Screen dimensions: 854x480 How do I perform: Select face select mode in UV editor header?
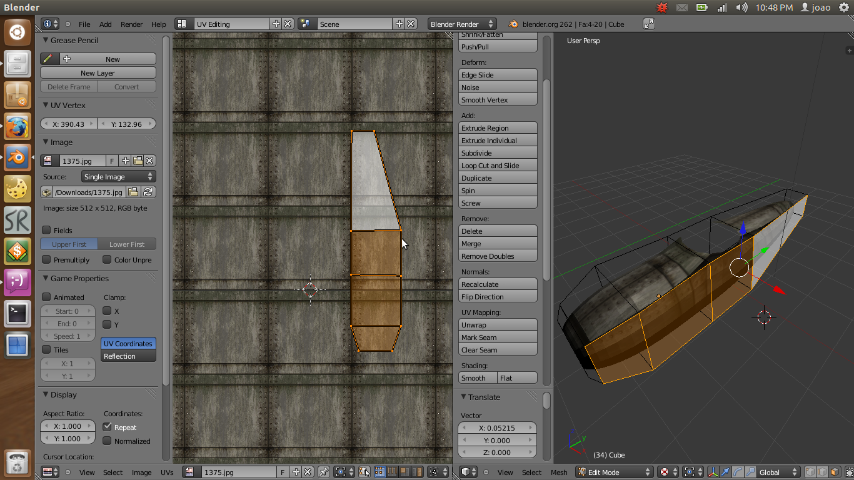404,472
